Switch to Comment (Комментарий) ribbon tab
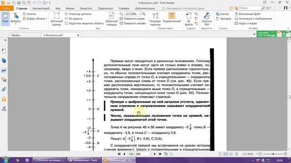Screen dimensions: 291x163 point(41,8)
